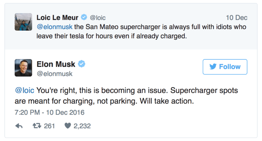
Task: Click the reply arrow icon
Action: click(19, 126)
